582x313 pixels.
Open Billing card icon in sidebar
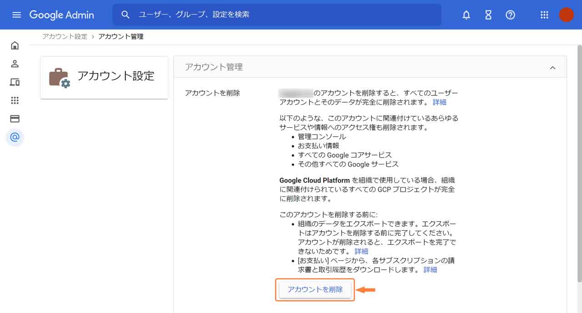pos(15,119)
